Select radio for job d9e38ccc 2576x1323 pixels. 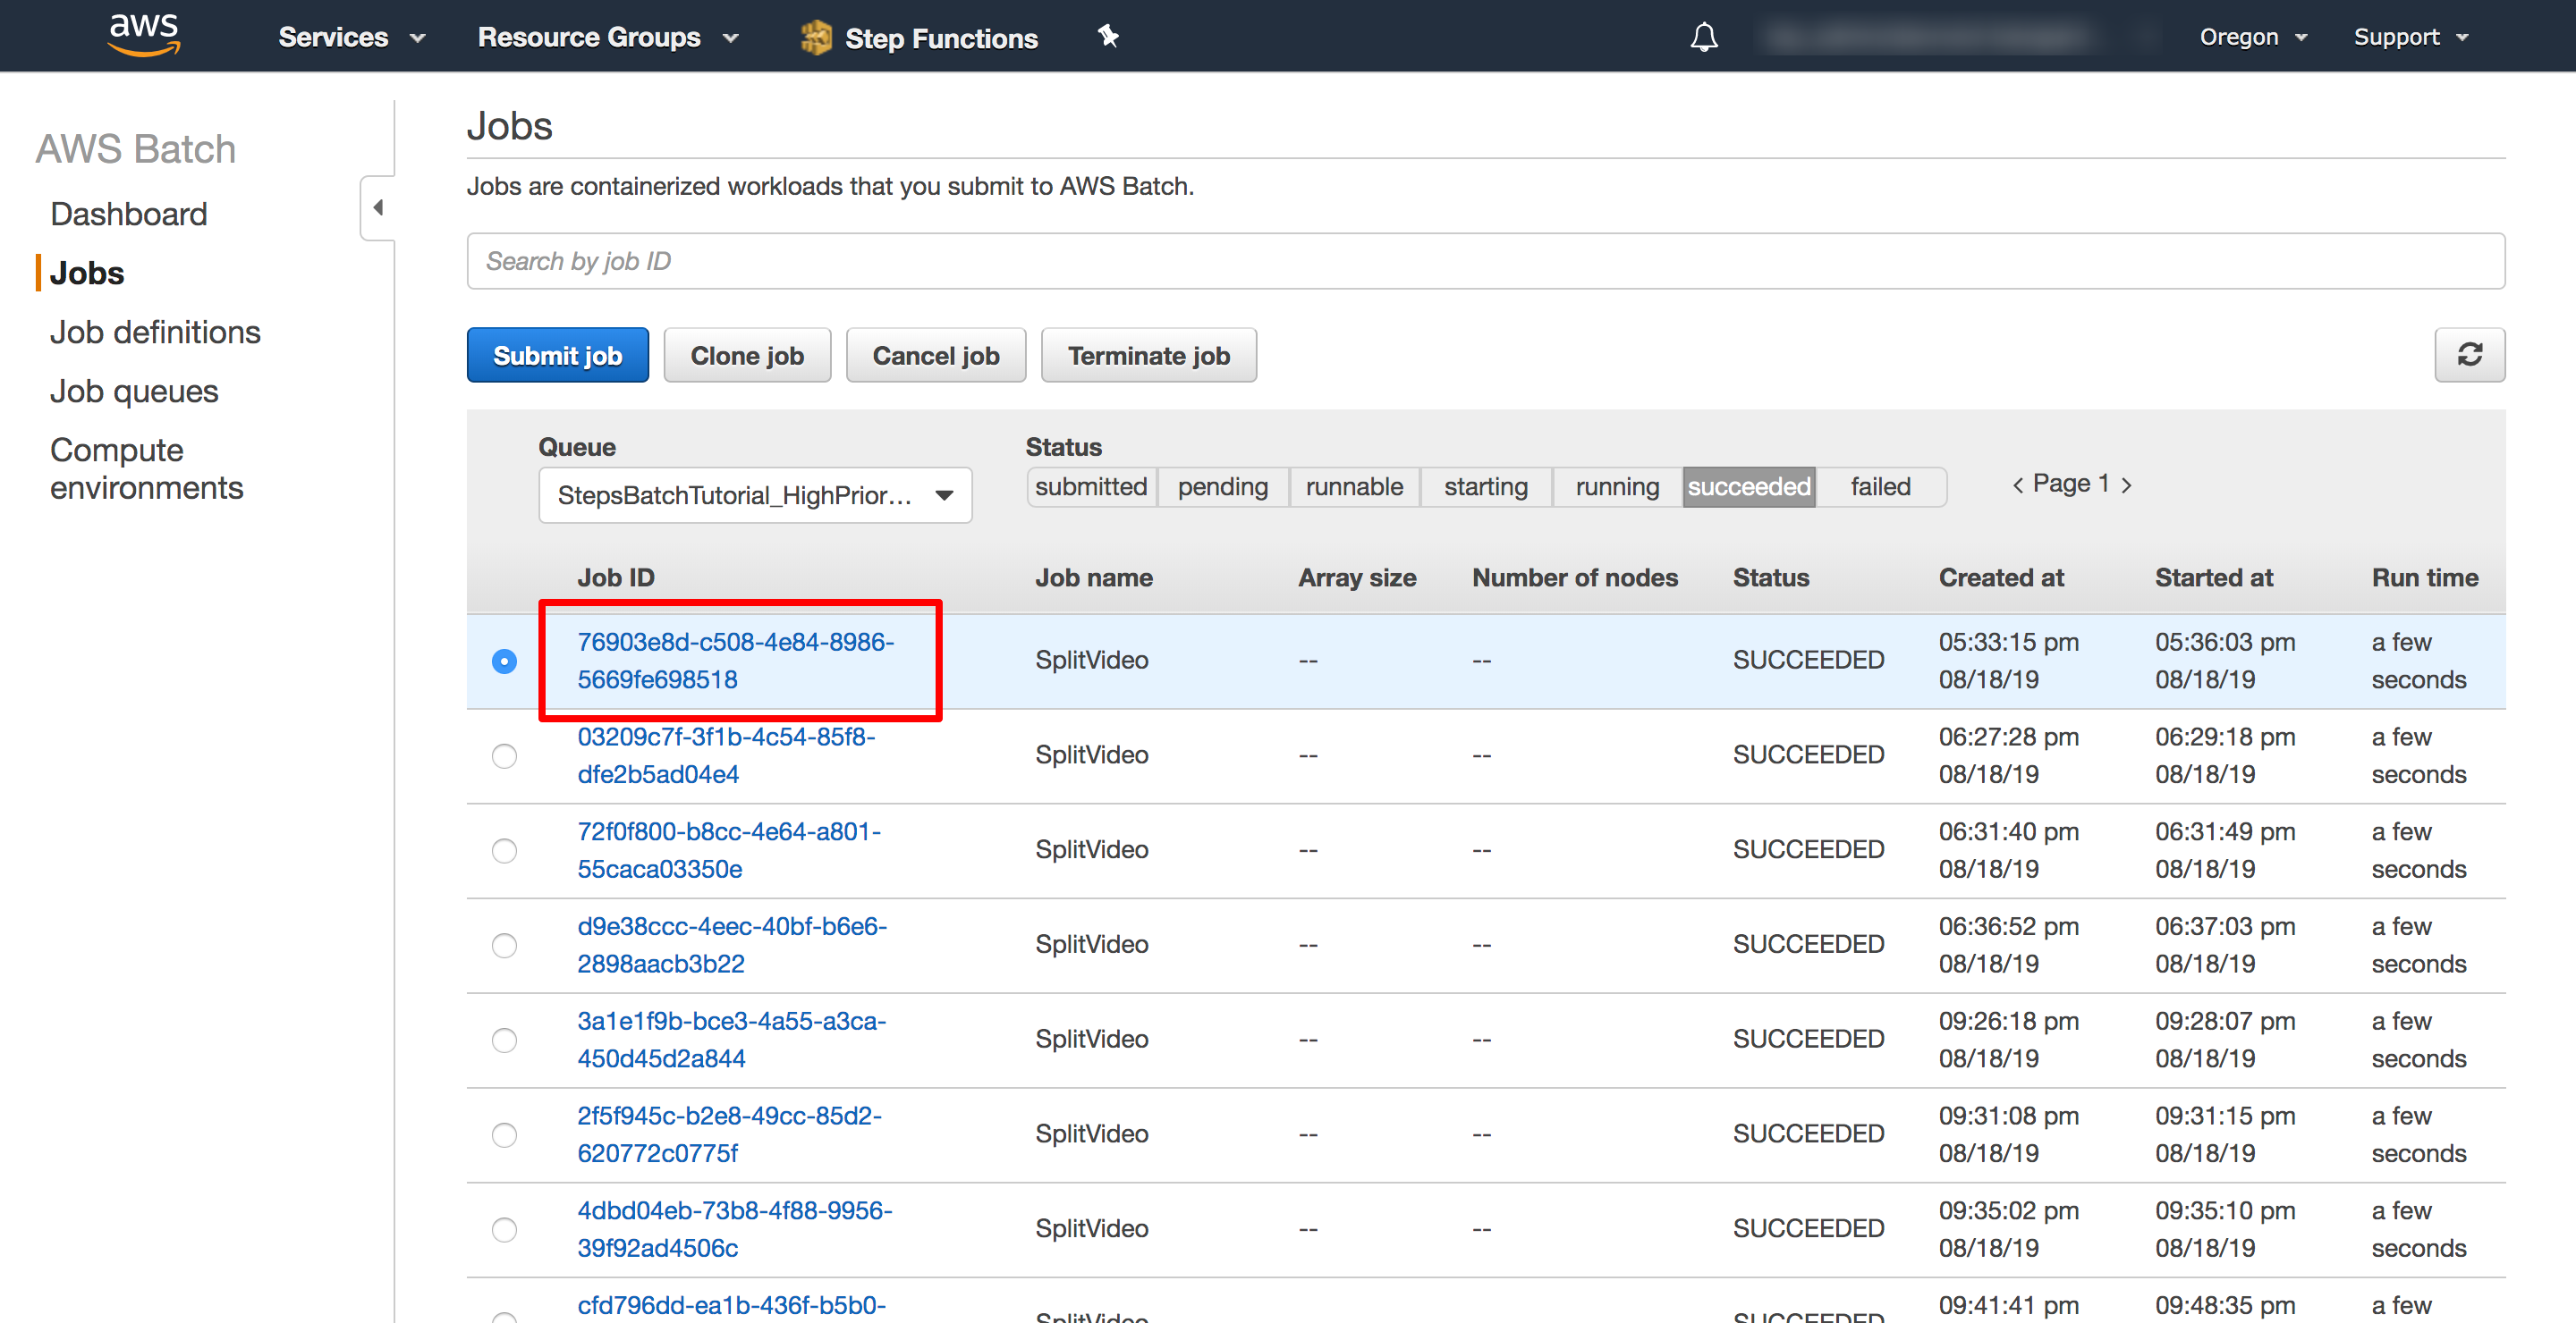pyautogui.click(x=504, y=945)
